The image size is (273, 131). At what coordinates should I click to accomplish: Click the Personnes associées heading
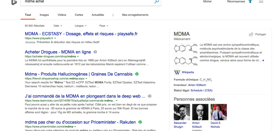(194, 99)
